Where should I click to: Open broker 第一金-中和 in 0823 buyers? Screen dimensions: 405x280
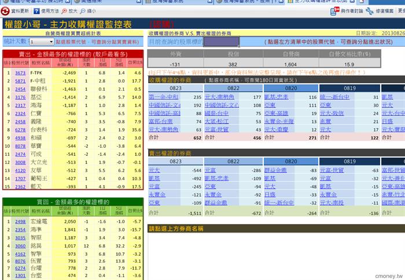(x=164, y=97)
